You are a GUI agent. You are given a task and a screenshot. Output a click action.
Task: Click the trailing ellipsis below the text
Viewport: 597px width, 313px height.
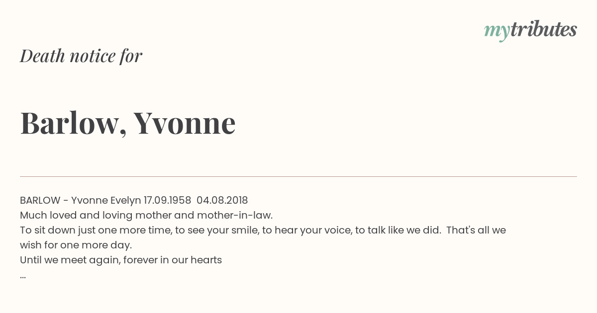click(23, 277)
